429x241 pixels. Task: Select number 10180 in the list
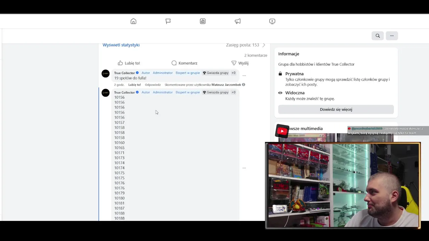119,198
